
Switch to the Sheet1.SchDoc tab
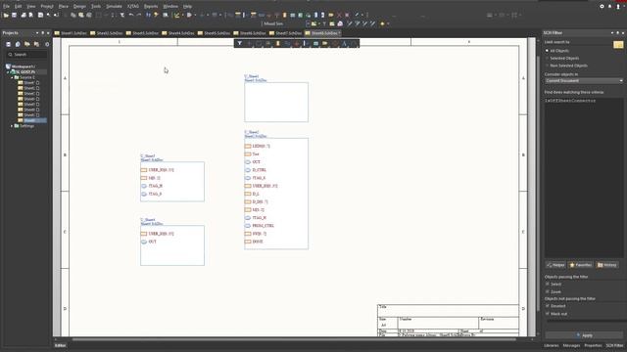71,33
